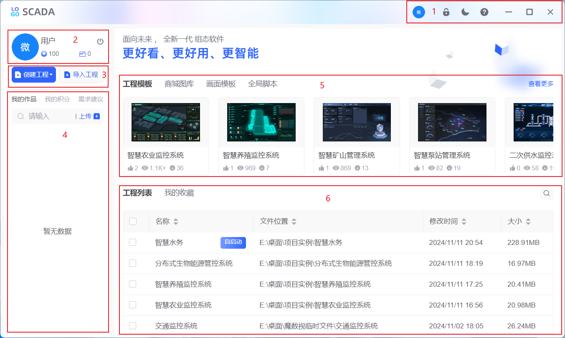Click the lock icon in title bar
Viewport: 565px width, 338px height.
point(446,12)
